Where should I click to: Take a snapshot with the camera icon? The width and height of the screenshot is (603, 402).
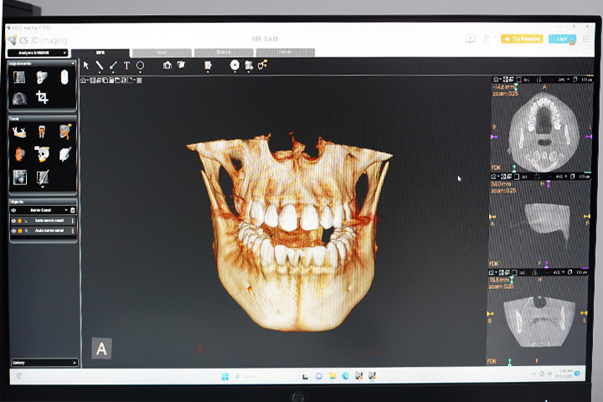167,65
